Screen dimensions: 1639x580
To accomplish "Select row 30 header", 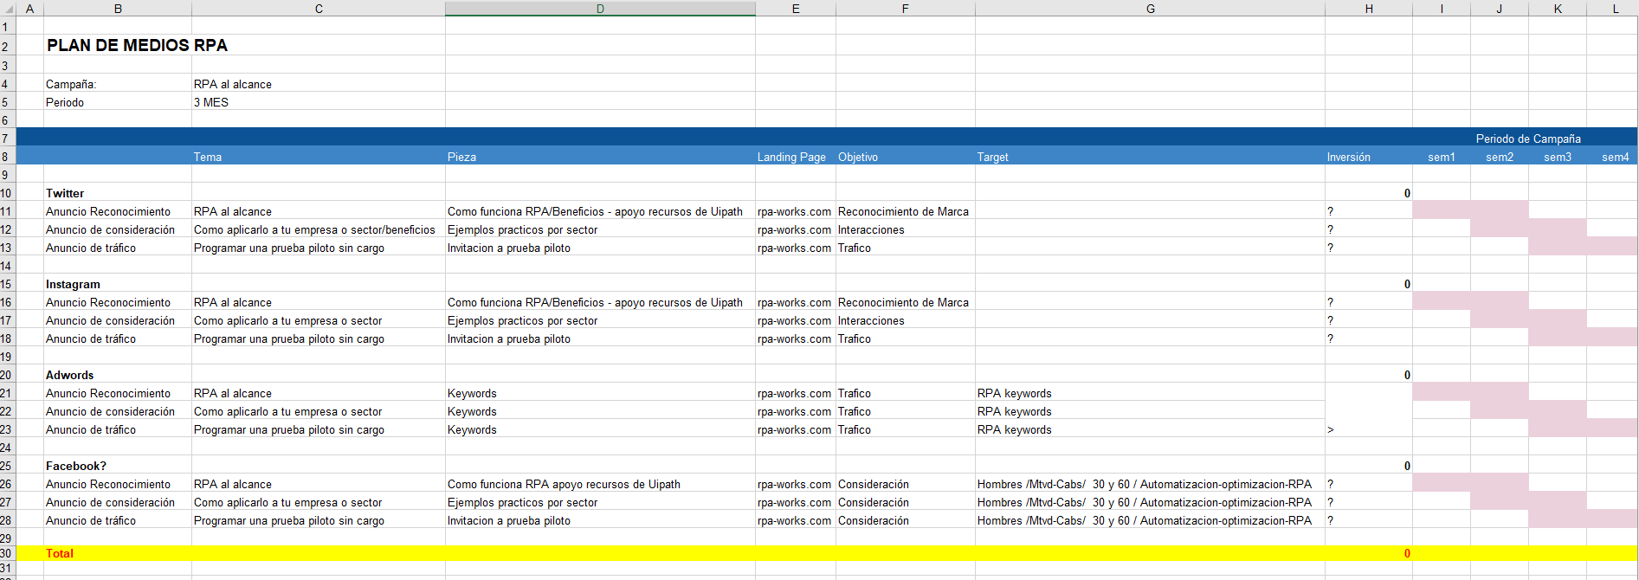I will point(8,553).
